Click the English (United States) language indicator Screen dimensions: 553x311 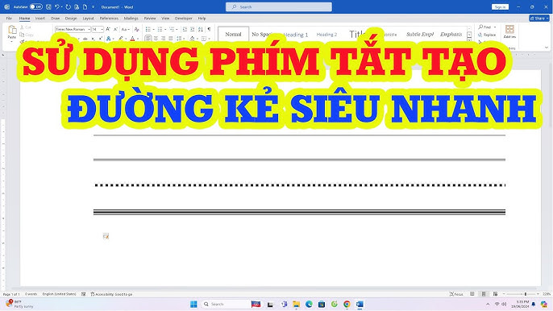coord(59,294)
